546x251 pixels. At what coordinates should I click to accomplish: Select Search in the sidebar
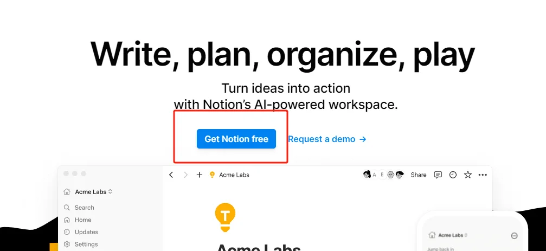[x=84, y=208]
